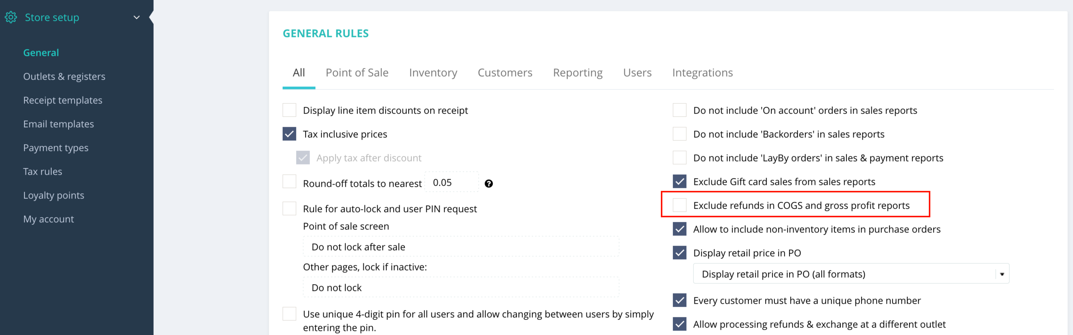Open Receipt templates settings
Viewport: 1073px width, 335px height.
[x=63, y=100]
